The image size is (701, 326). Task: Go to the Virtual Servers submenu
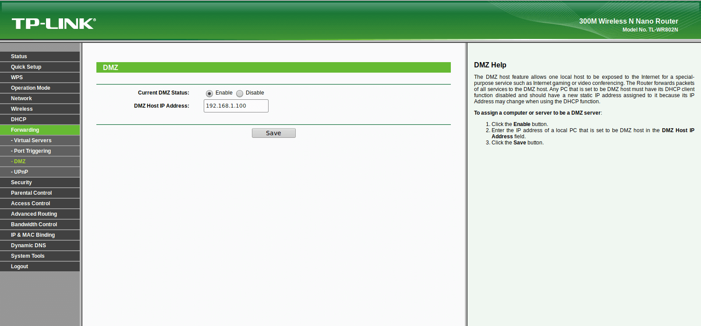coord(40,140)
